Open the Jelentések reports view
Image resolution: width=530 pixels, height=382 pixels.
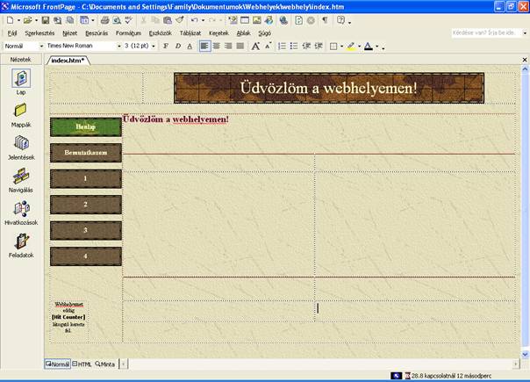[20, 144]
